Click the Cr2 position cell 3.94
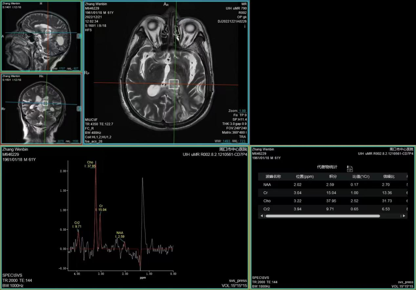The width and height of the screenshot is (416, 290). pos(297,209)
